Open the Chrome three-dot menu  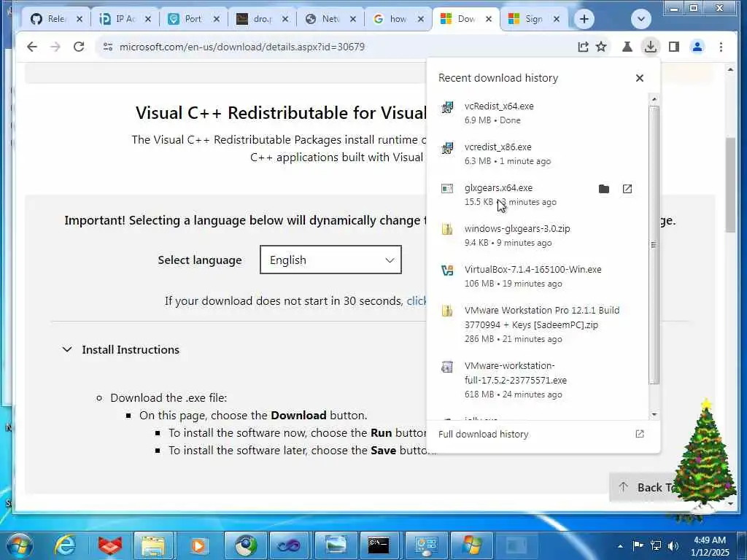[x=721, y=47]
